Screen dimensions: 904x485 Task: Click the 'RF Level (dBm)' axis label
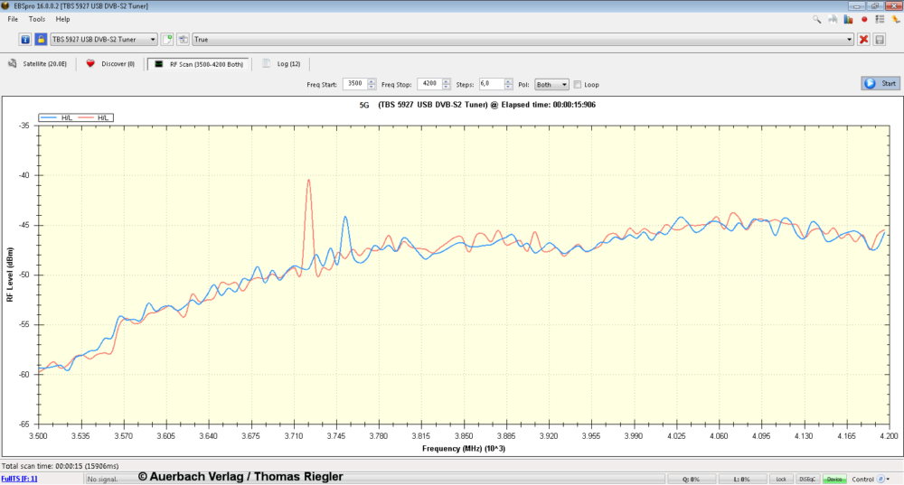[10, 275]
